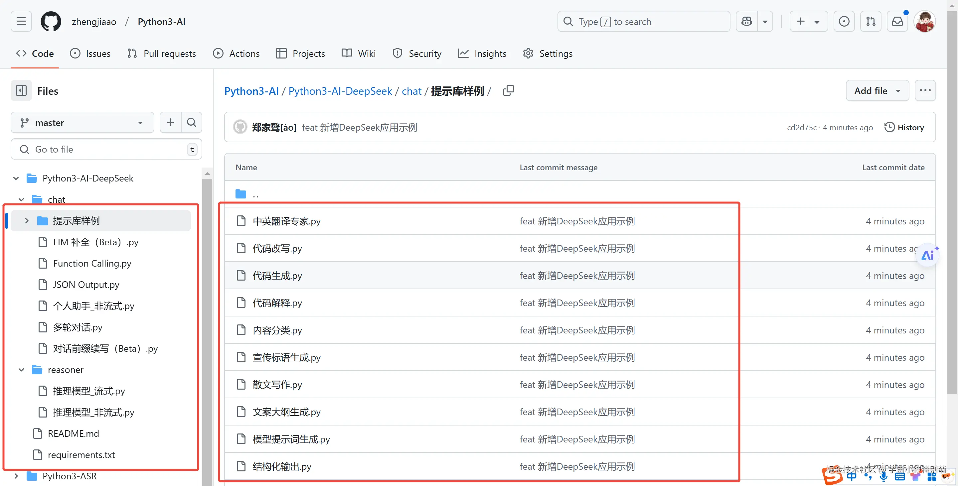Viewport: 958px width, 486px height.
Task: Open the pull requests icon in header
Action: pyautogui.click(x=871, y=21)
